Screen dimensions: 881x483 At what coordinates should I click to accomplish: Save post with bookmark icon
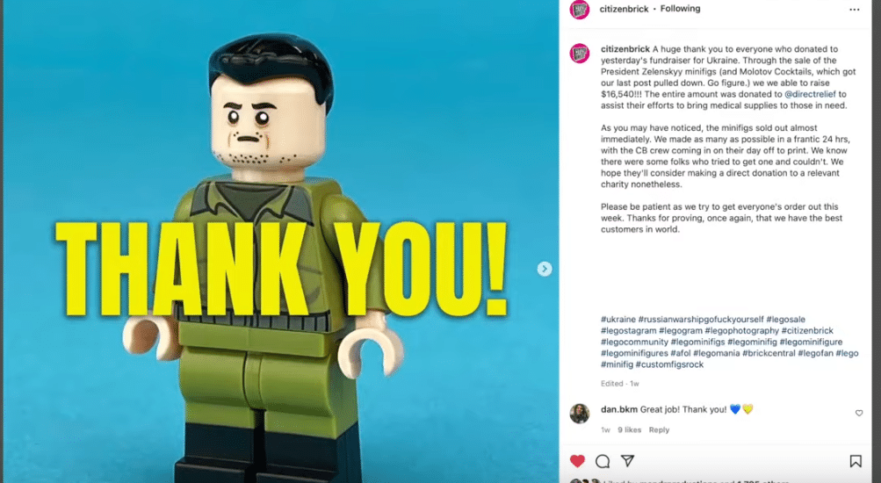pyautogui.click(x=856, y=461)
